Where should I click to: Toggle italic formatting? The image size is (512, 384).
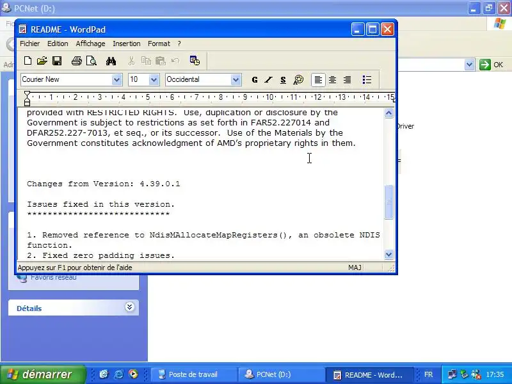point(268,79)
